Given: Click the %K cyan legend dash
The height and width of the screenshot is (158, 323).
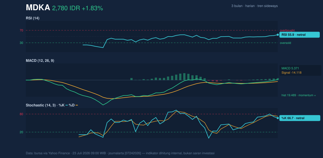Looking at the screenshot, I should (67, 105).
